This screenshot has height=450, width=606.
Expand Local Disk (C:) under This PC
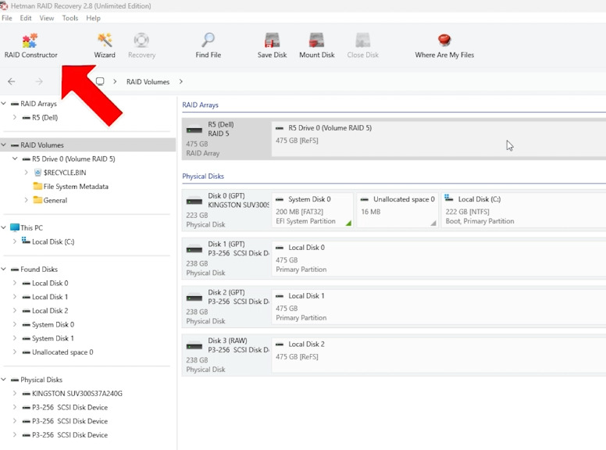(15, 241)
